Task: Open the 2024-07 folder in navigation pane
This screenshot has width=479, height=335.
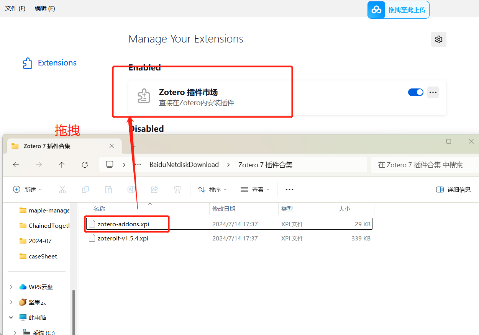Action: click(35, 241)
